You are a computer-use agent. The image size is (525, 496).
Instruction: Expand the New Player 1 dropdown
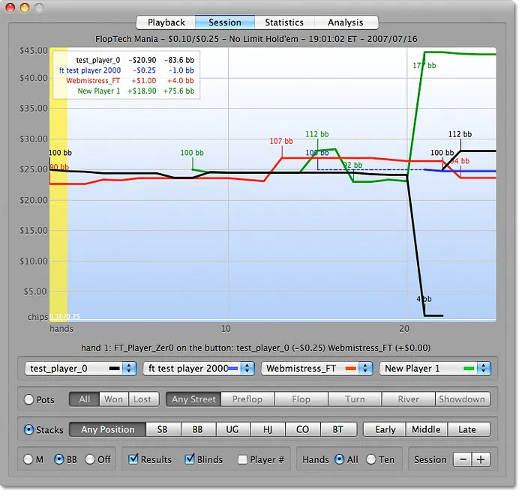(x=435, y=369)
